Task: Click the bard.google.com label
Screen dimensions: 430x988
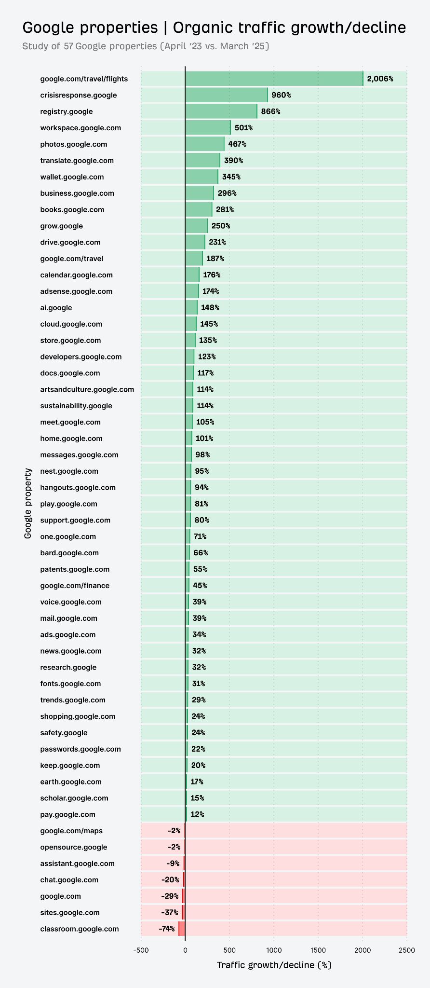Action: click(69, 553)
